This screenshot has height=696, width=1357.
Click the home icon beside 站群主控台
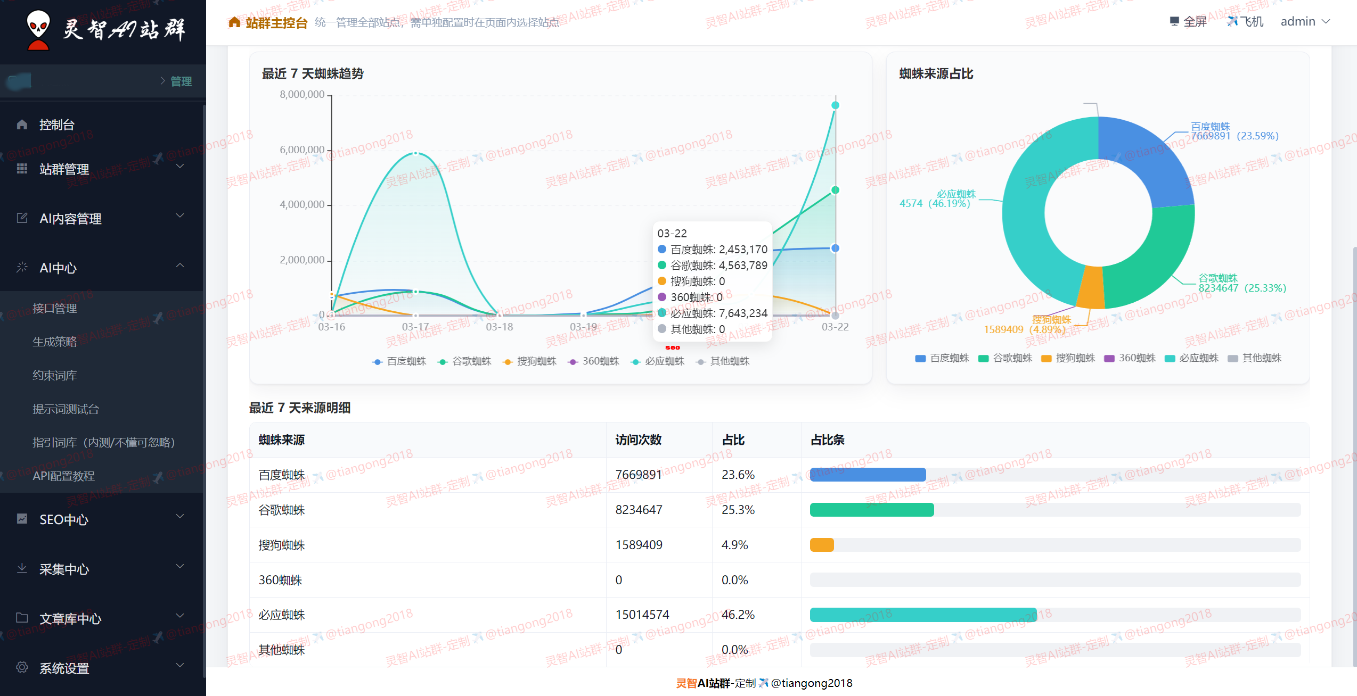[234, 22]
